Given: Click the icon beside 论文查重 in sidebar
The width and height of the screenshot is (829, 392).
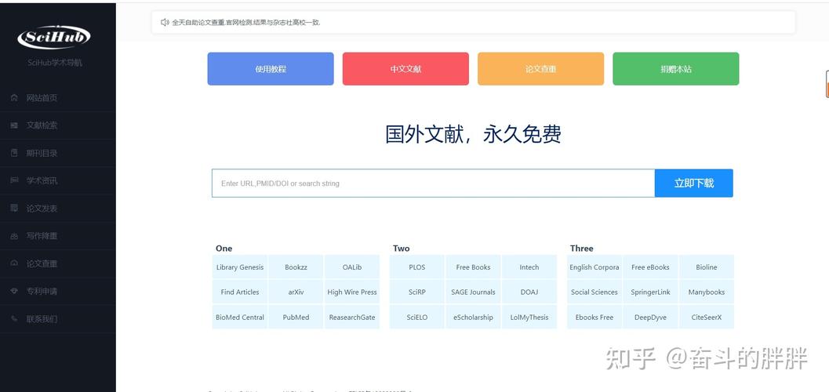Looking at the screenshot, I should pos(14,263).
